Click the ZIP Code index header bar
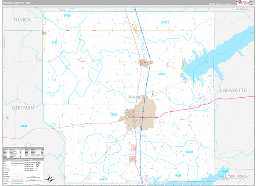This screenshot has height=186, width=256. click(23, 148)
